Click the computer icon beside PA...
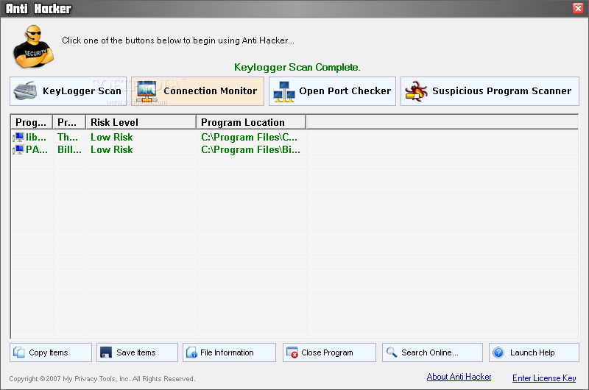 tap(18, 149)
